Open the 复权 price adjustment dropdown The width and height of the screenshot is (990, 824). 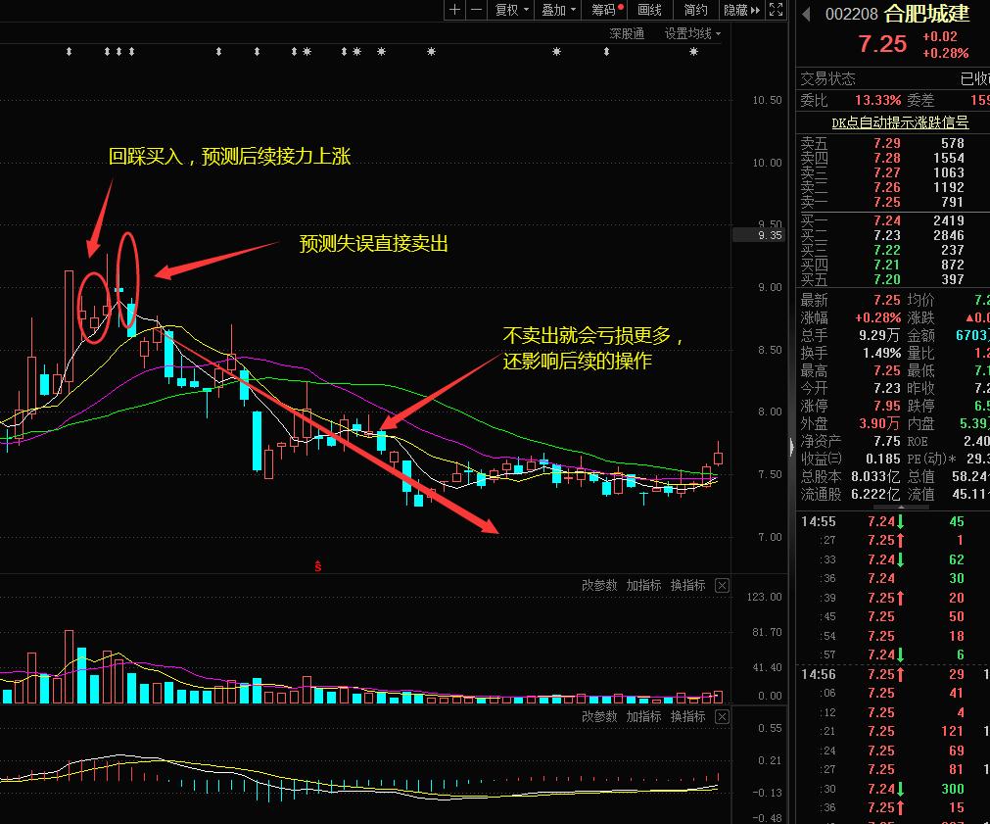[x=508, y=10]
